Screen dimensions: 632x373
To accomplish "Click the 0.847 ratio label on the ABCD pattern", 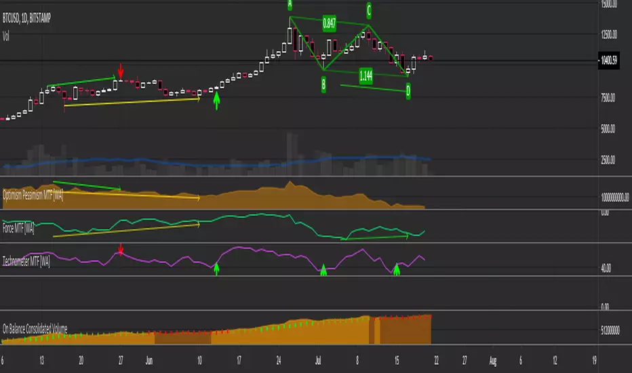I will (330, 23).
